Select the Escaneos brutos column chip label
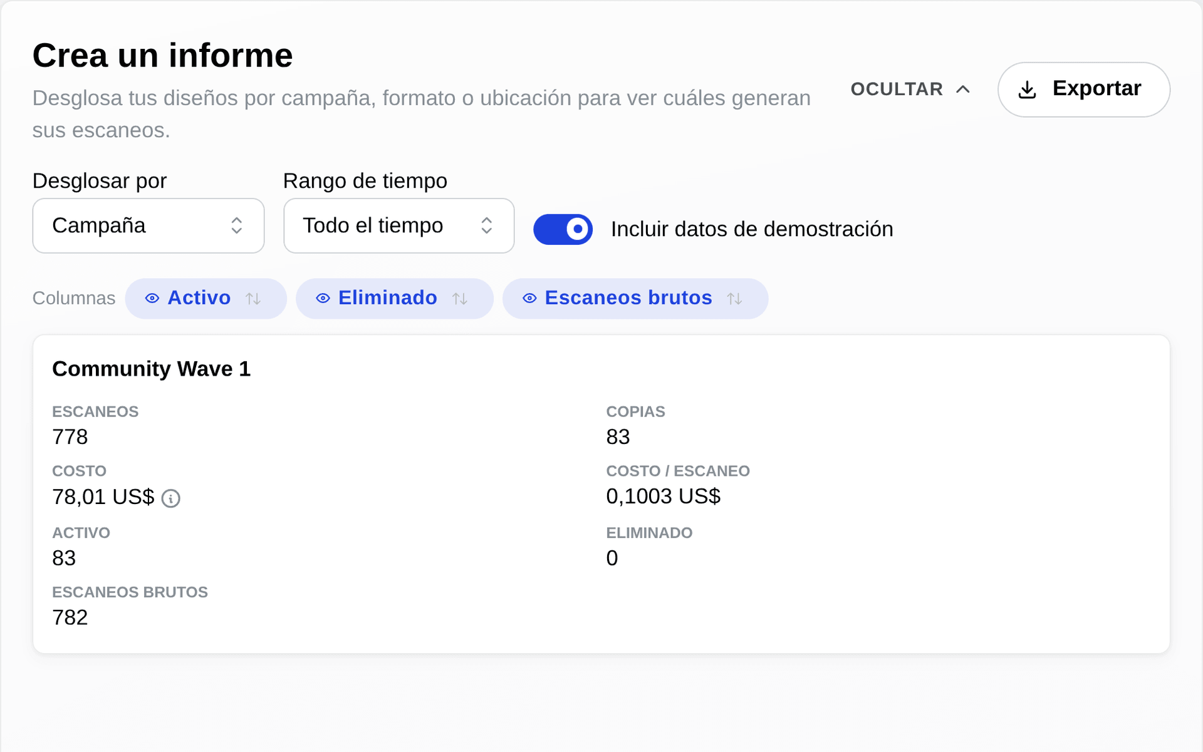The height and width of the screenshot is (752, 1203). pyautogui.click(x=628, y=297)
